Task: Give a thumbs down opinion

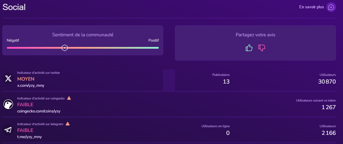Action: [x=262, y=48]
